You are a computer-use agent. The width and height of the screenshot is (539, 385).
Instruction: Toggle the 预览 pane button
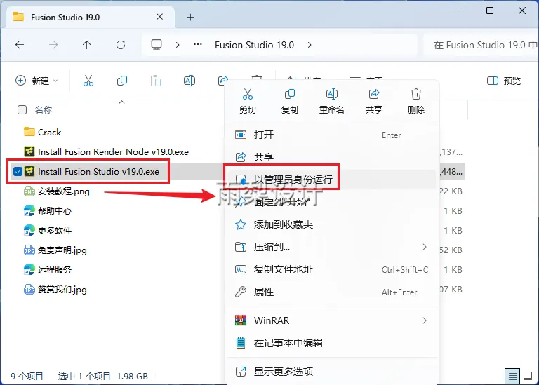(504, 81)
